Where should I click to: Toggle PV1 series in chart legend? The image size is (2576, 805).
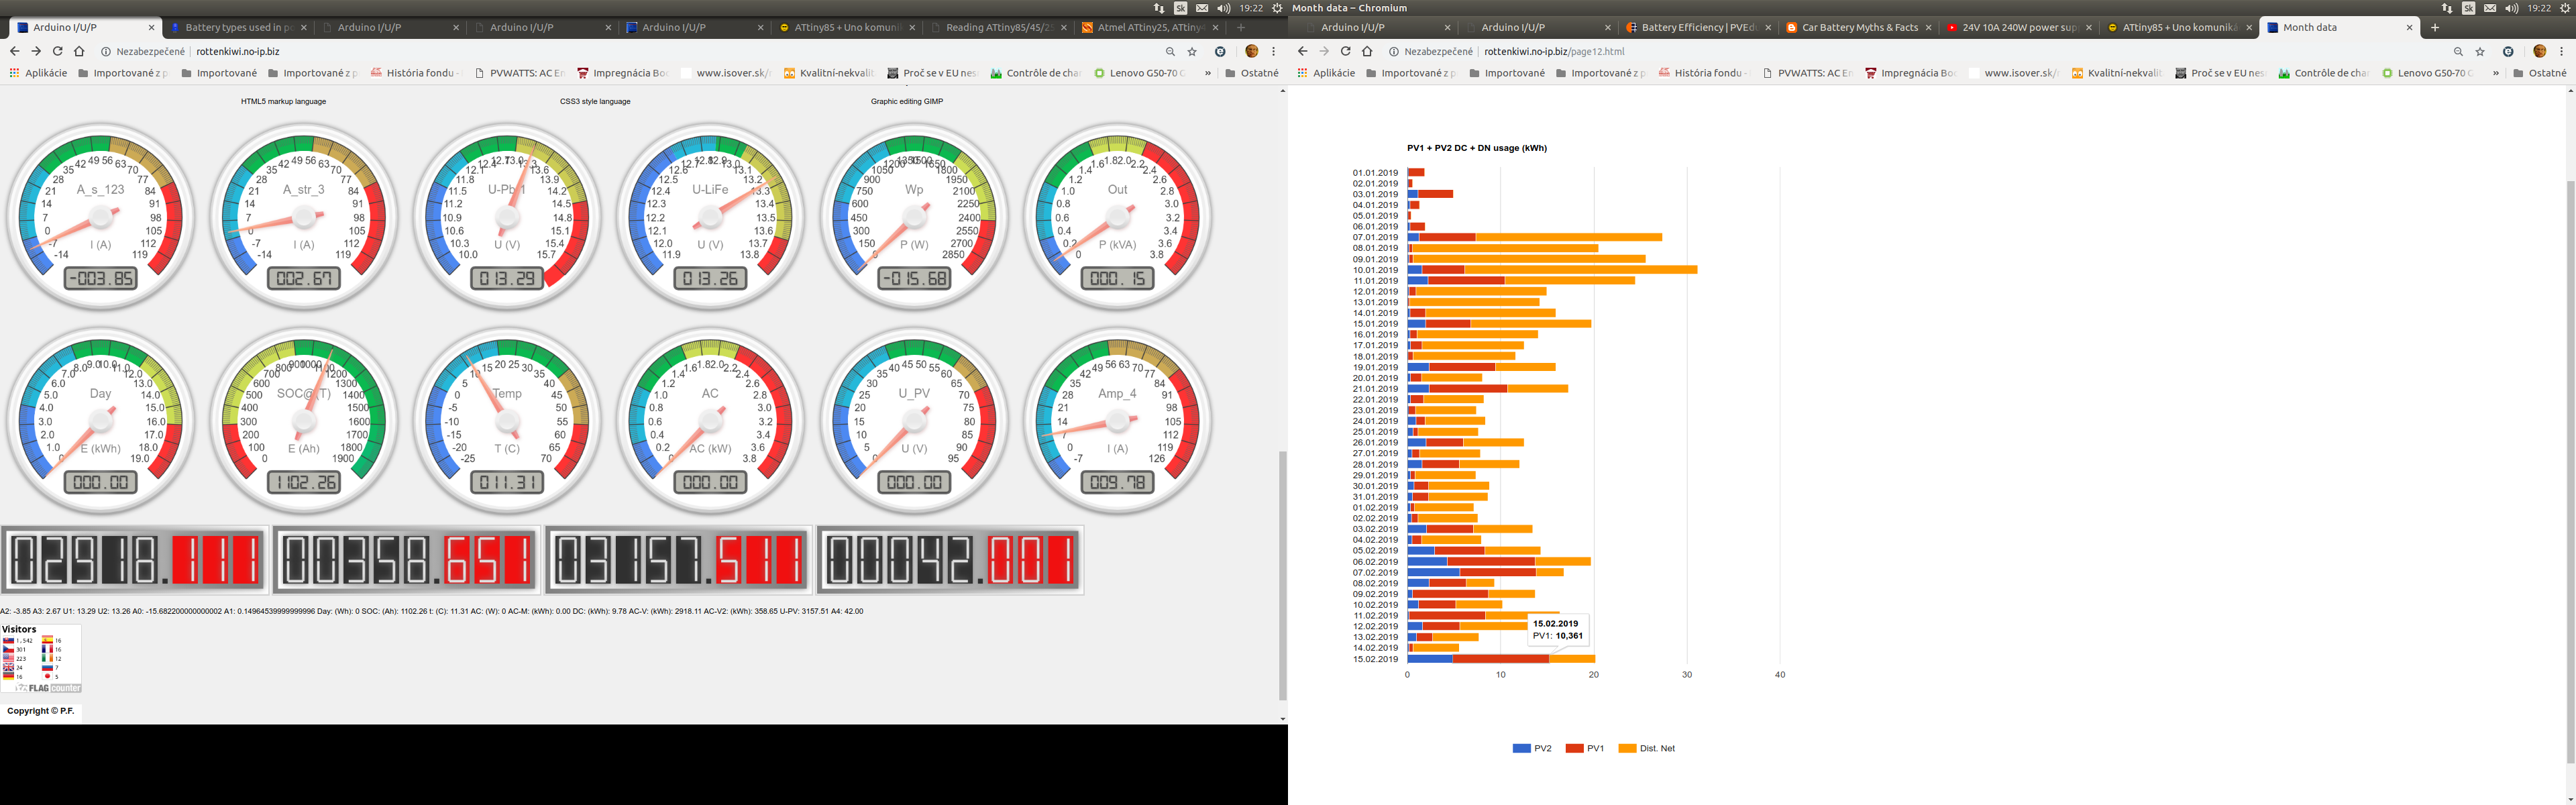(1585, 748)
